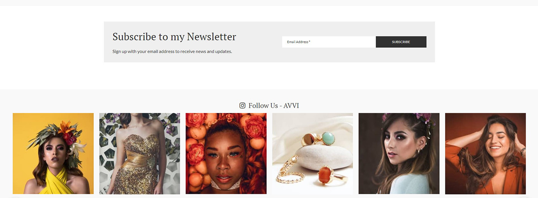View the woman with pink flowers in hair

[399, 153]
